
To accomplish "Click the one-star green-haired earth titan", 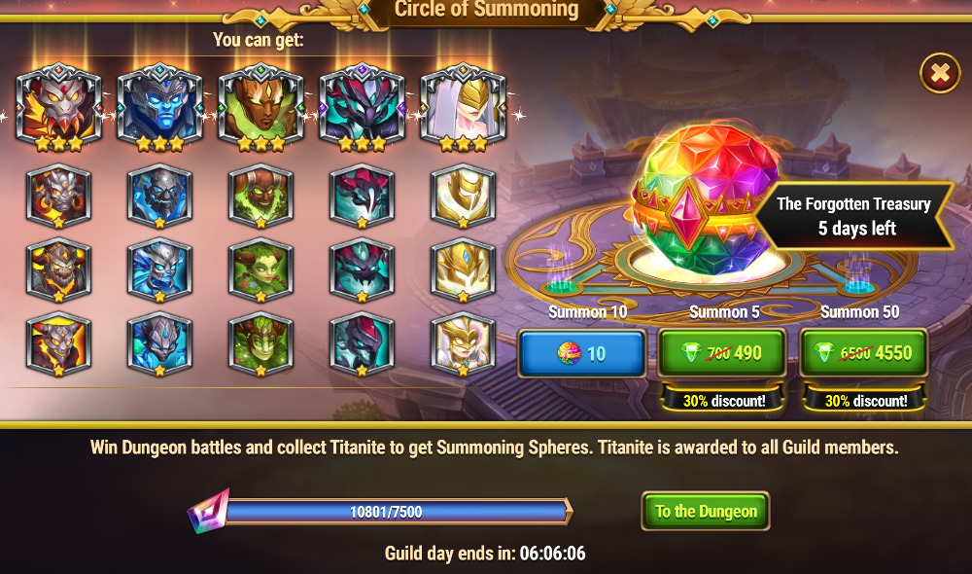I will pos(260,270).
